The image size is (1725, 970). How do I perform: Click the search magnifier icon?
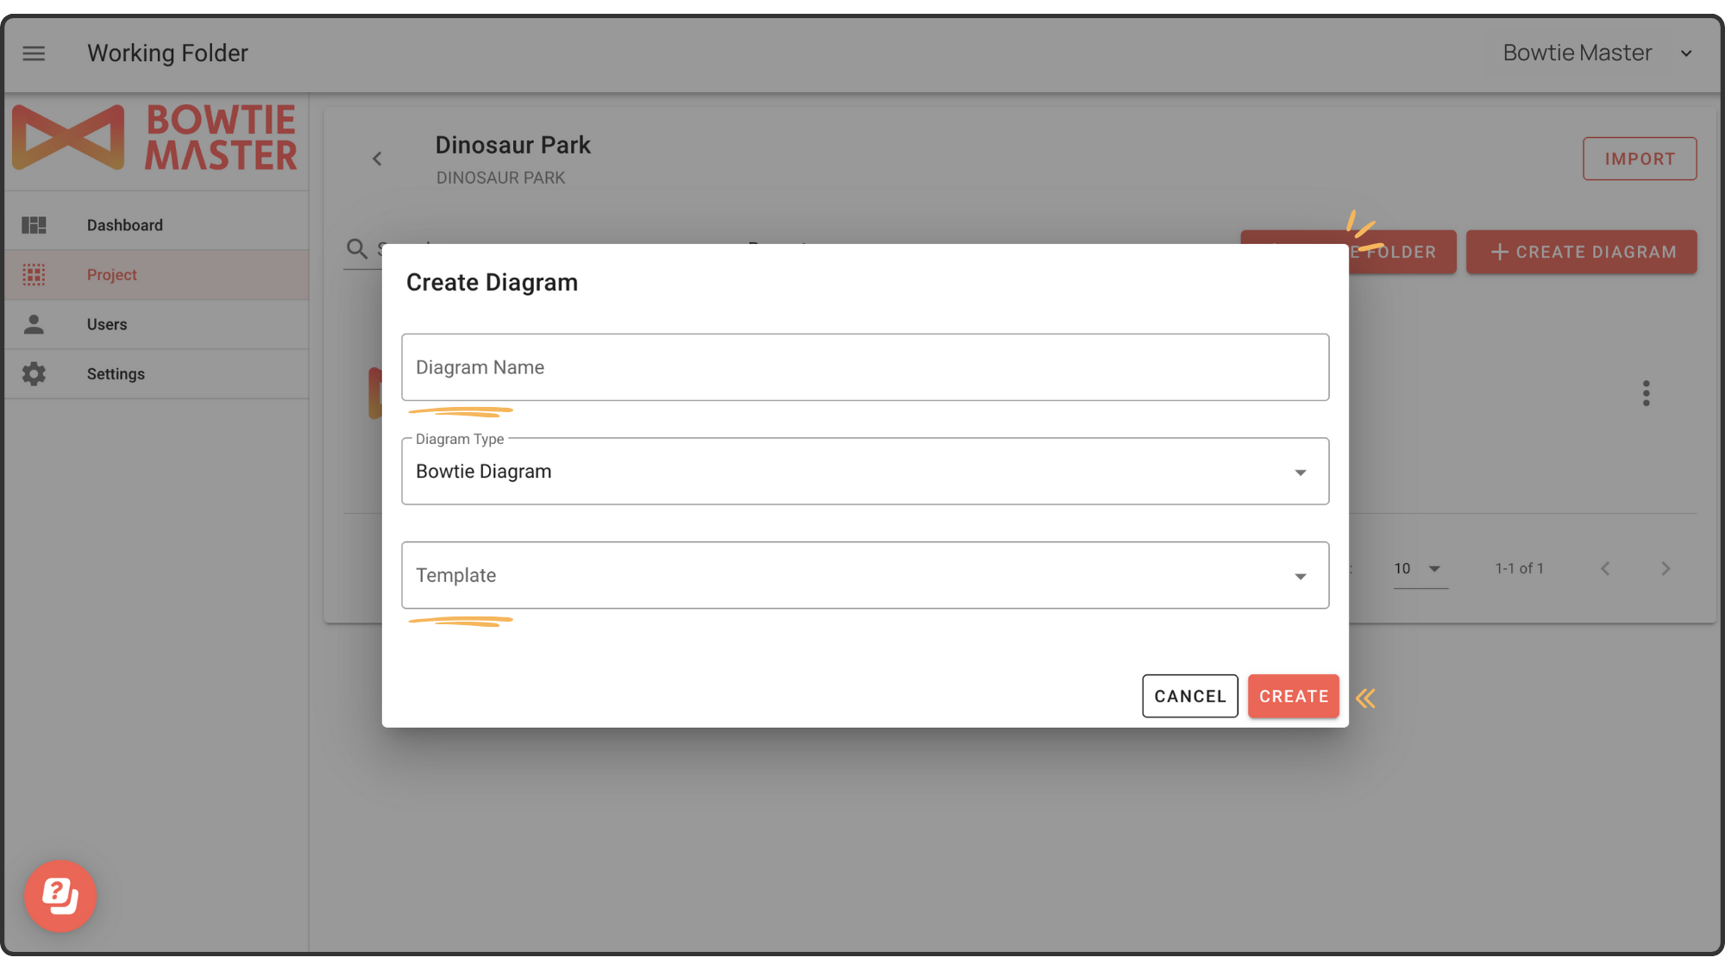(x=356, y=248)
